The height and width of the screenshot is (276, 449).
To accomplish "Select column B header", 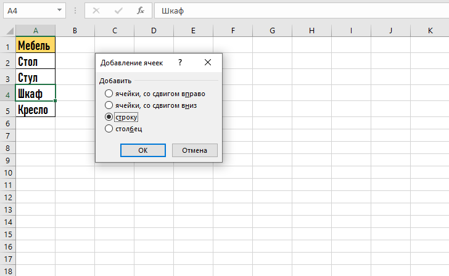I will [75, 31].
